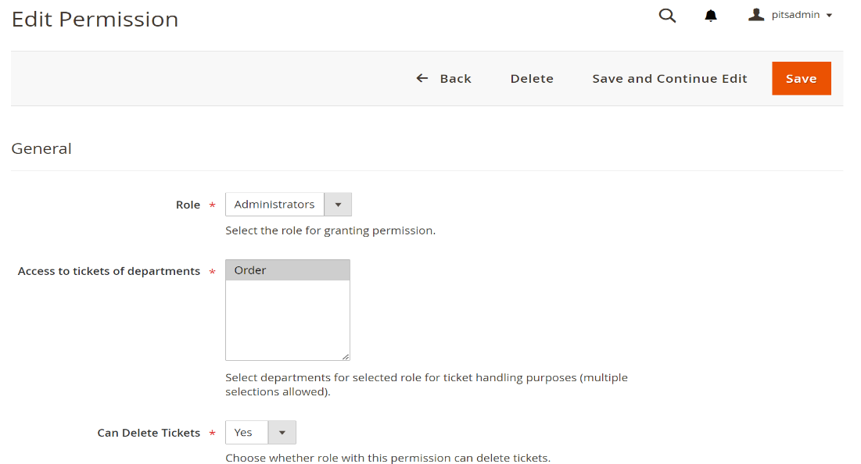Click the Role dropdown arrow button
The image size is (861, 464).
(338, 205)
